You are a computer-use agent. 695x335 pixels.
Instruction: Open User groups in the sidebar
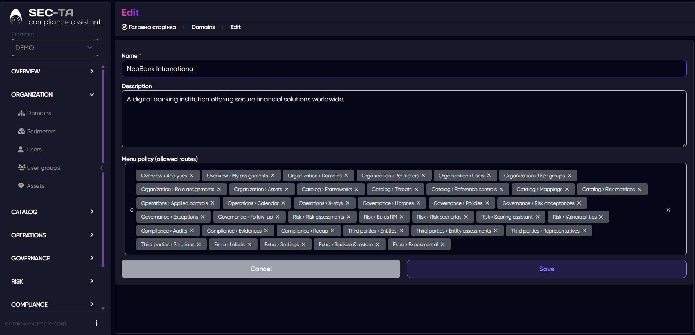tap(39, 167)
